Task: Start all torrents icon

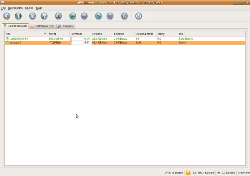Action: (98, 16)
